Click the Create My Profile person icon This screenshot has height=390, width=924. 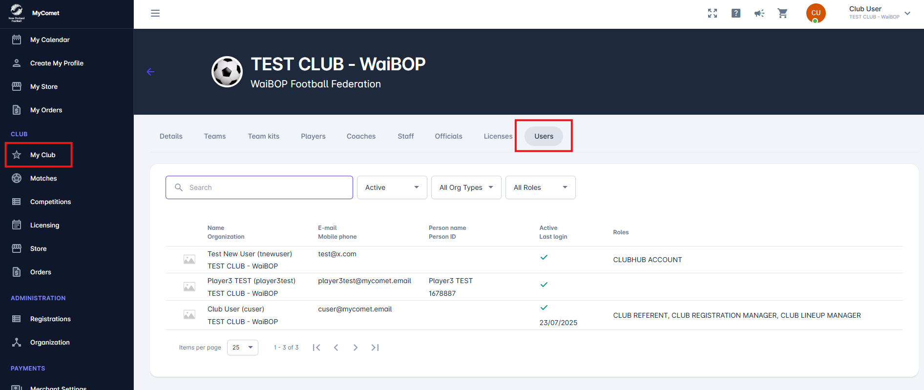17,63
